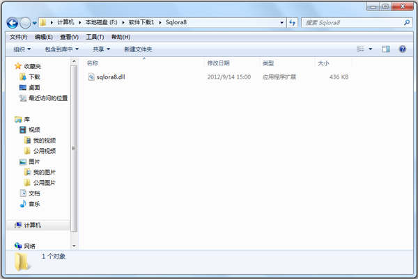Open 网络 in navigation pane
This screenshot has width=418, height=279.
point(29,246)
